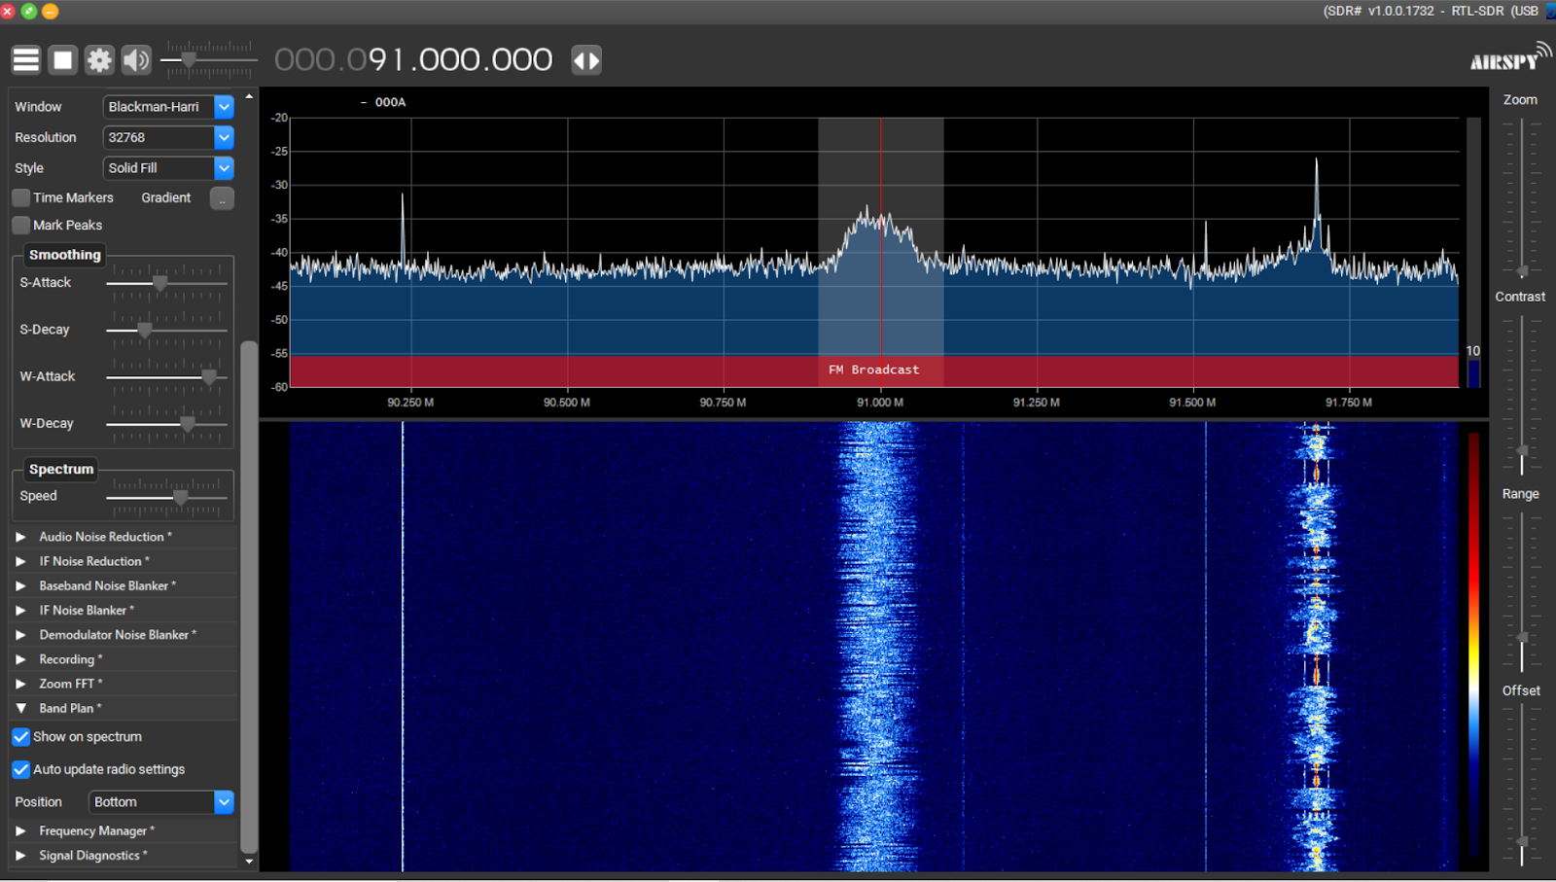Open the radio configuration gear
This screenshot has height=882, width=1556.
[98, 59]
